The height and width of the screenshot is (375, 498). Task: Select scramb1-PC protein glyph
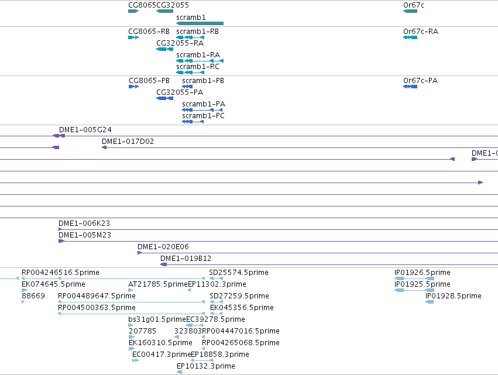point(193,122)
